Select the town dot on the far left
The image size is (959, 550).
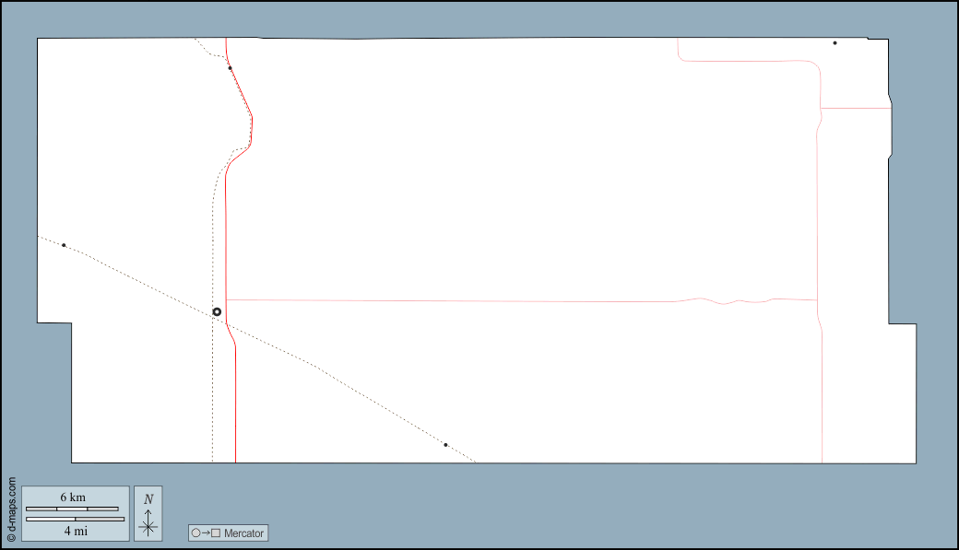click(64, 245)
